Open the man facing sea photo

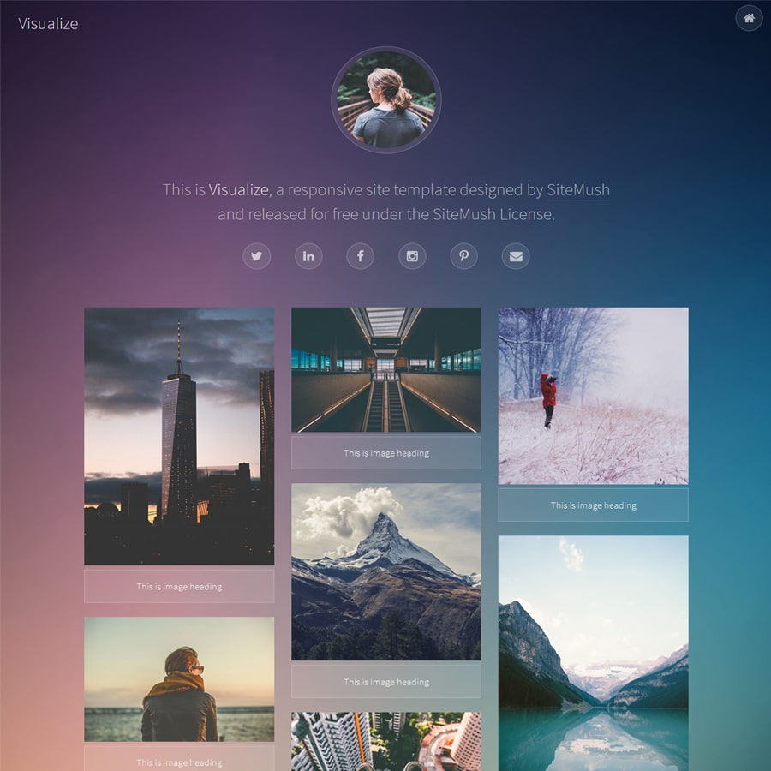click(179, 678)
